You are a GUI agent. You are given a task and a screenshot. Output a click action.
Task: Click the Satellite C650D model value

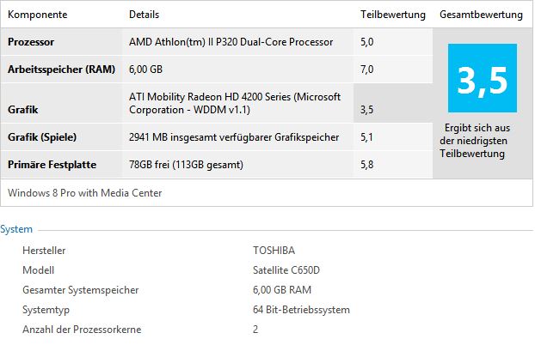286,270
